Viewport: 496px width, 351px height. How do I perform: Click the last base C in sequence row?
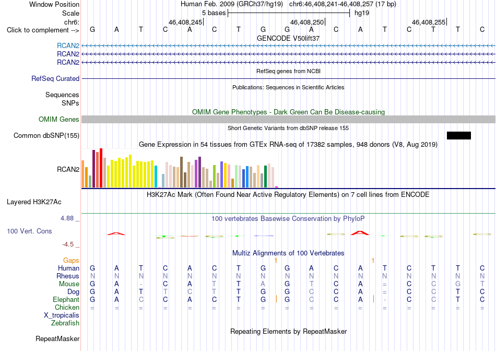pyautogui.click(x=482, y=29)
